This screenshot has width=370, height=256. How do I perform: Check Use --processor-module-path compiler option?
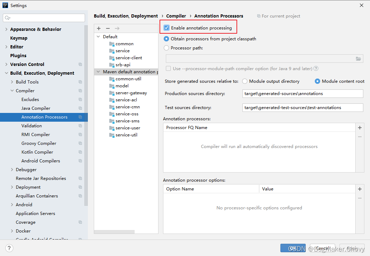[168, 68]
